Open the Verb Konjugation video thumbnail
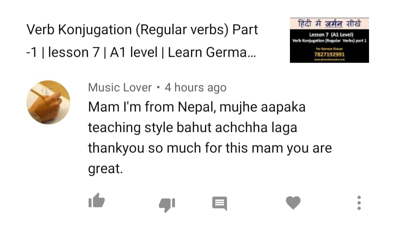 click(329, 40)
